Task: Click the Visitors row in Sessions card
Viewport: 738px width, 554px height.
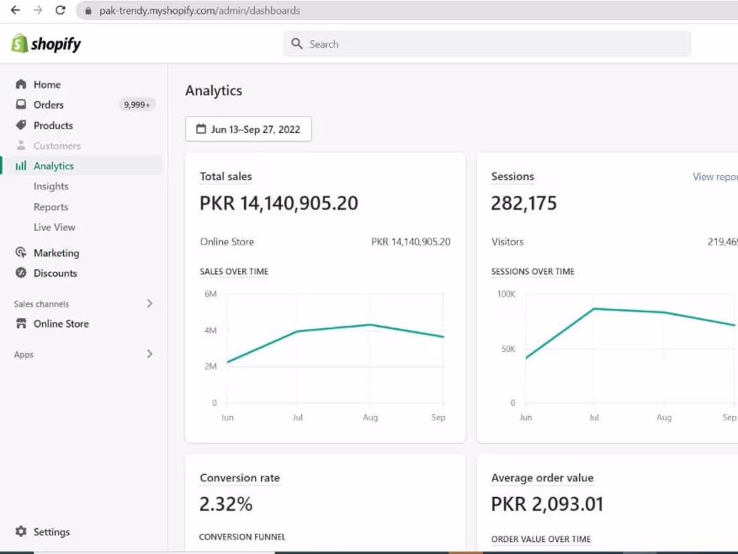Action: coord(614,242)
